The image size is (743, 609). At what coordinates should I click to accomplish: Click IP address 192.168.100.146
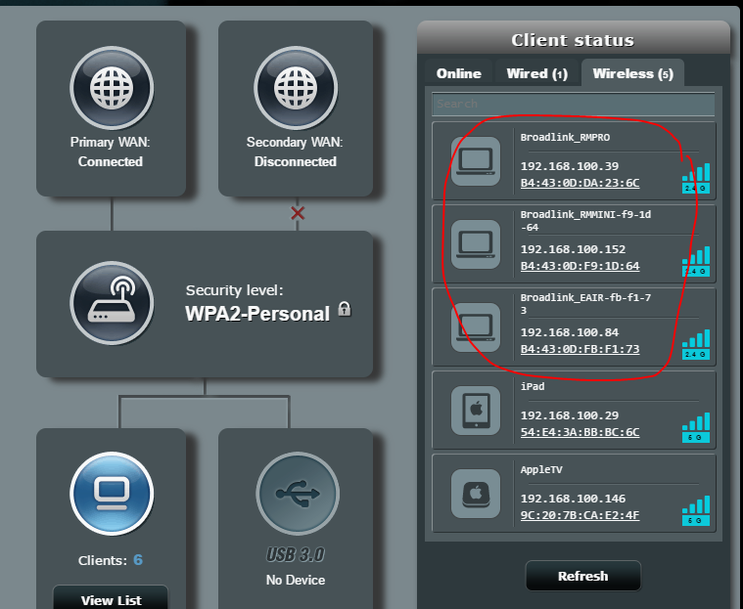(x=573, y=499)
